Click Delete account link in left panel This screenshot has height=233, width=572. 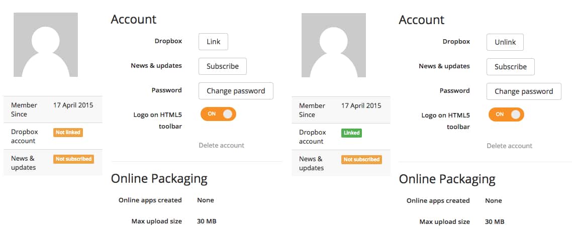pyautogui.click(x=222, y=145)
